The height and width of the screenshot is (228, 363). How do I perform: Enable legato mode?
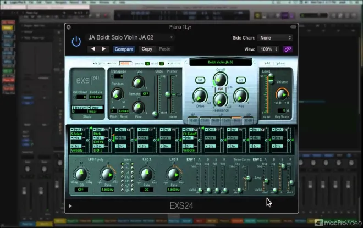98,63
